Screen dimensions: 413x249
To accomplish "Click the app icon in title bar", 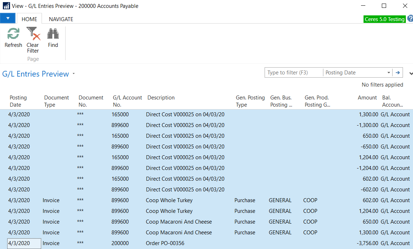I will tap(6, 6).
